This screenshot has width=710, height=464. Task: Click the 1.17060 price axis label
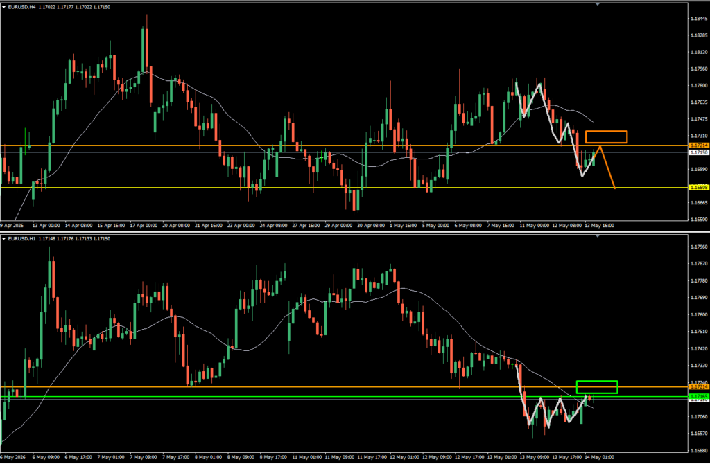[x=699, y=416]
